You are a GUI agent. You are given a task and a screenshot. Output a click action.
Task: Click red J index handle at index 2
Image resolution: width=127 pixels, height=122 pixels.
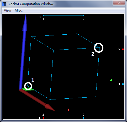tap(123, 49)
